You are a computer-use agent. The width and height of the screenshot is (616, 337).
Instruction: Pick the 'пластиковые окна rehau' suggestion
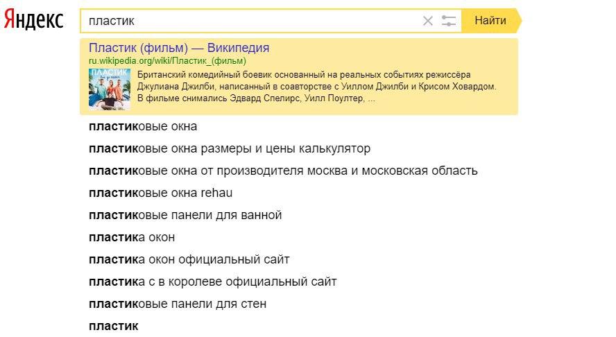point(161,193)
